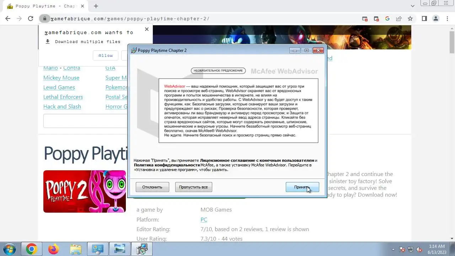Open the Mickey Mouse link

pos(61,78)
